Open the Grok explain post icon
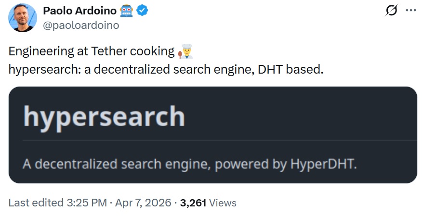 click(x=392, y=11)
